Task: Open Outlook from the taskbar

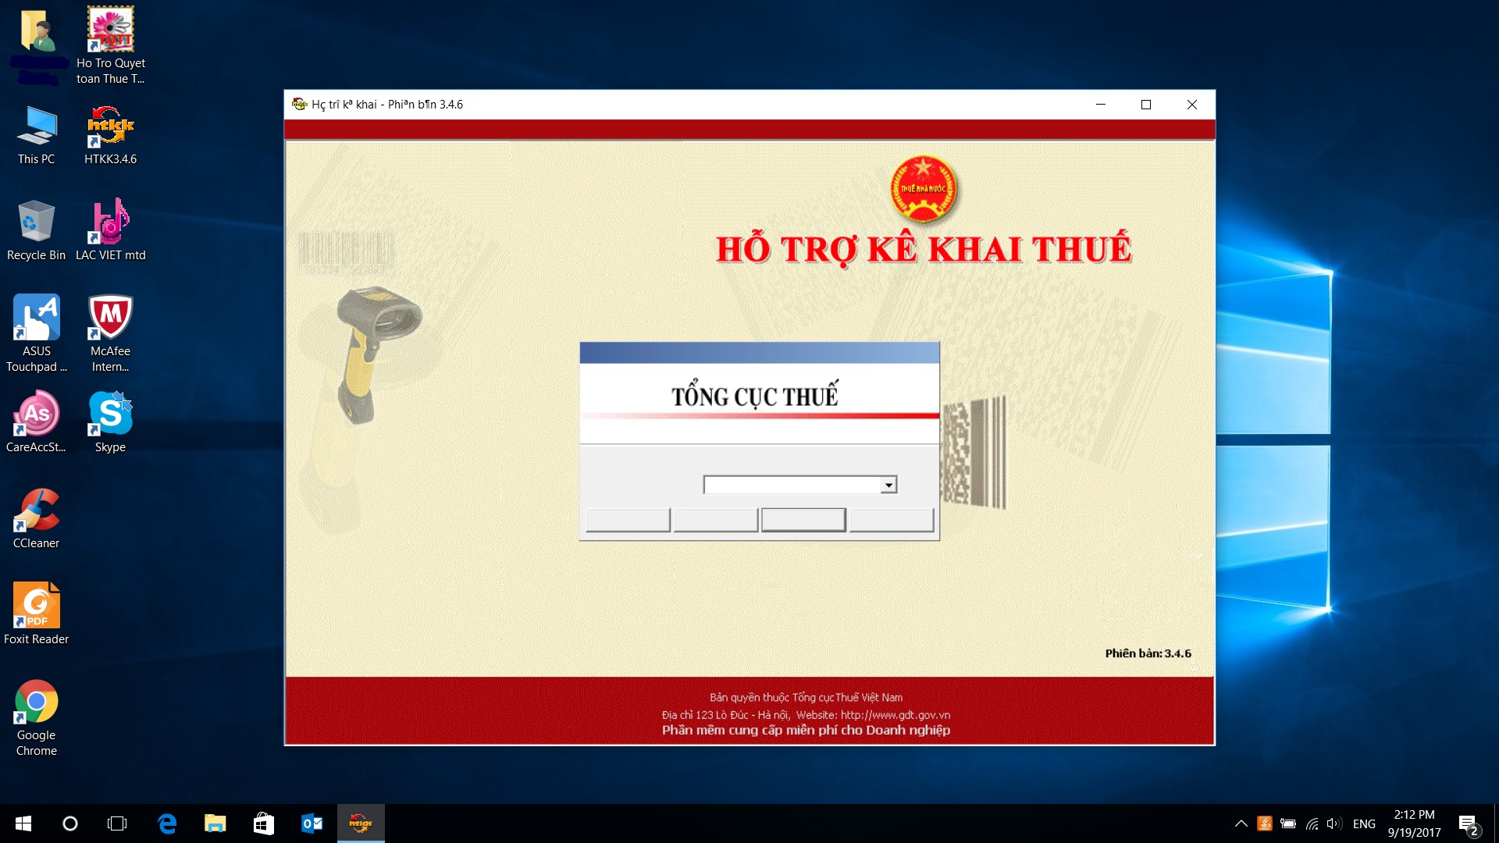Action: (312, 823)
